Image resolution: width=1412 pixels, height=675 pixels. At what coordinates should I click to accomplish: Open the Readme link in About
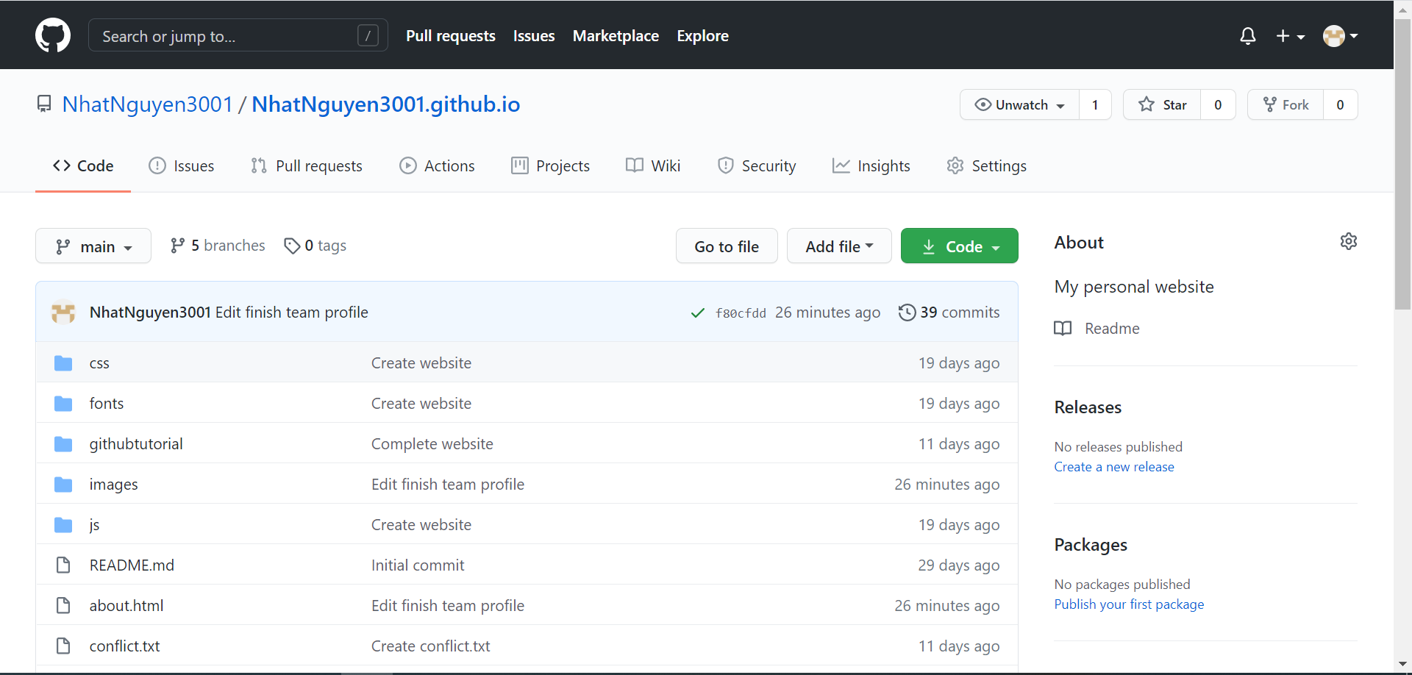1097,329
